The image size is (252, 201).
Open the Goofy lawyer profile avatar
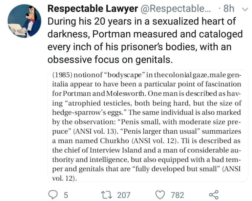point(24,21)
